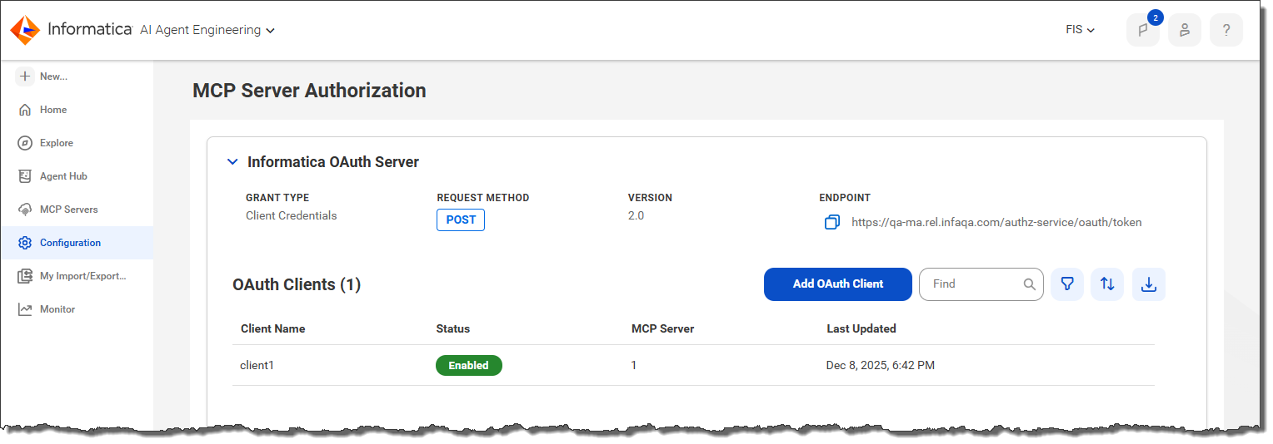The width and height of the screenshot is (1273, 444).
Task: Copy the endpoint URL with copy icon
Action: [831, 222]
